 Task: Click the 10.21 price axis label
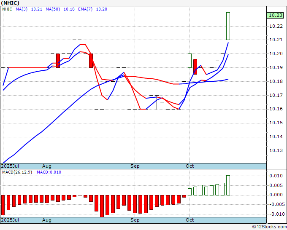click(276, 40)
